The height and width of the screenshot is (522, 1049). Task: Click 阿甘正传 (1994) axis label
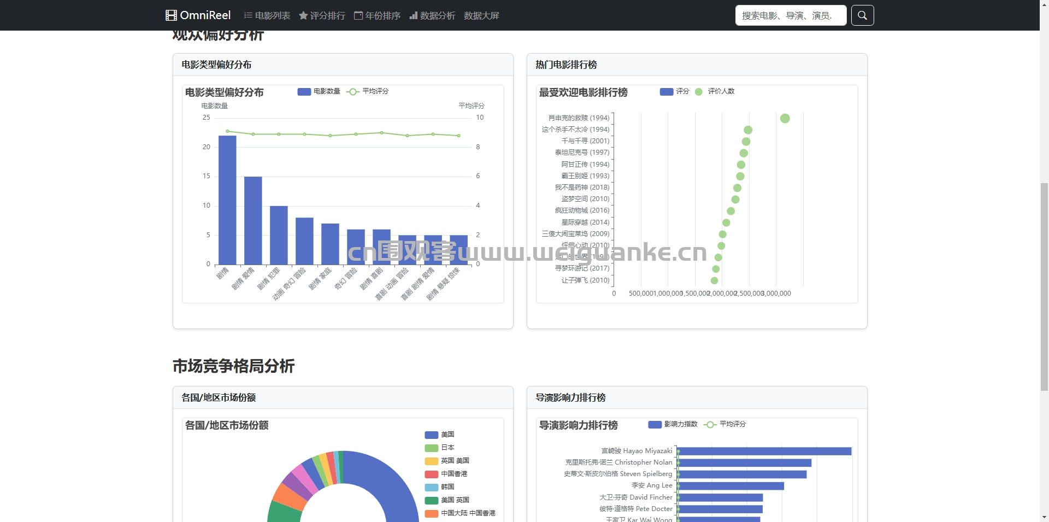[x=585, y=165]
